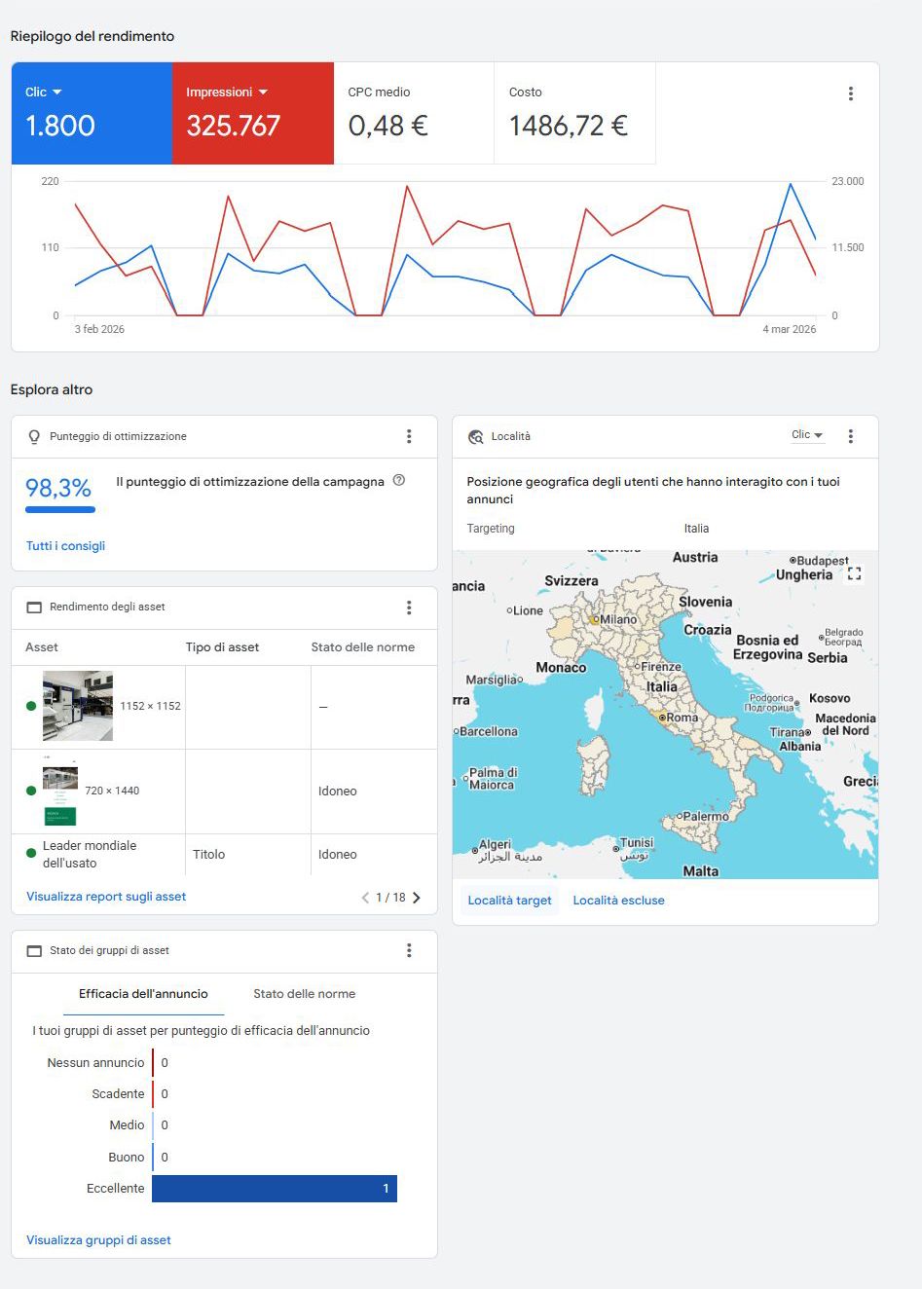This screenshot has width=922, height=1289.
Task: Click the Stato delle norme column header
Action: click(x=363, y=647)
